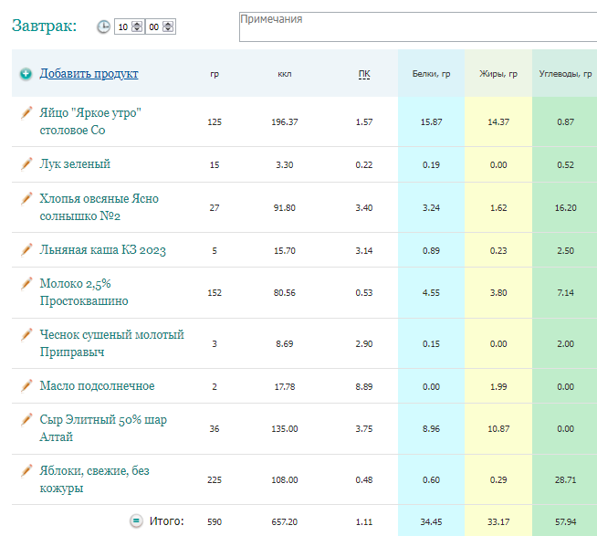The image size is (597, 536).
Task: Click total calories 657.20
Action: (x=285, y=522)
